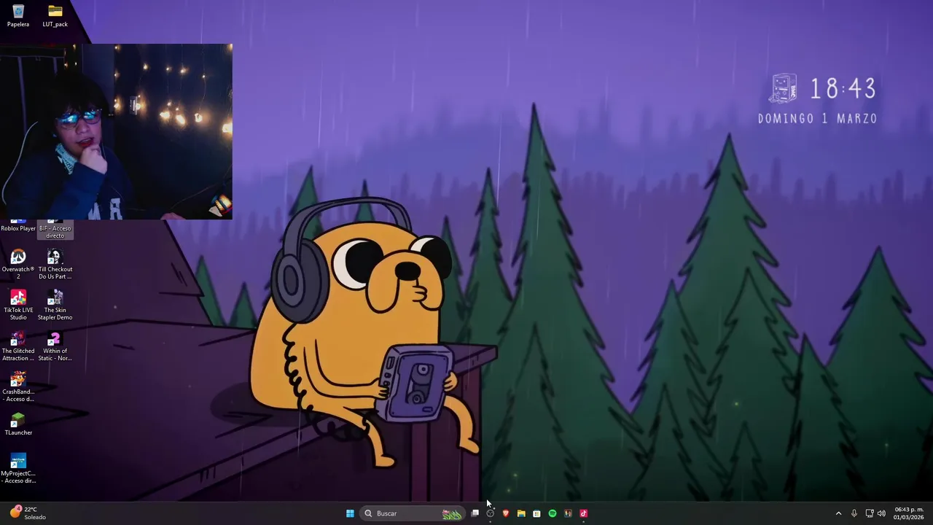Click the DOMINGO 1 MARZO date widget
Image resolution: width=933 pixels, height=525 pixels.
(x=817, y=118)
